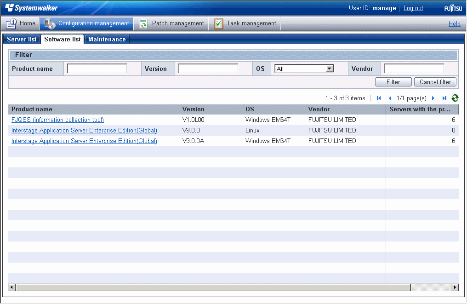Screen dimensions: 467x304
Task: Go to last page of results
Action: tap(444, 98)
